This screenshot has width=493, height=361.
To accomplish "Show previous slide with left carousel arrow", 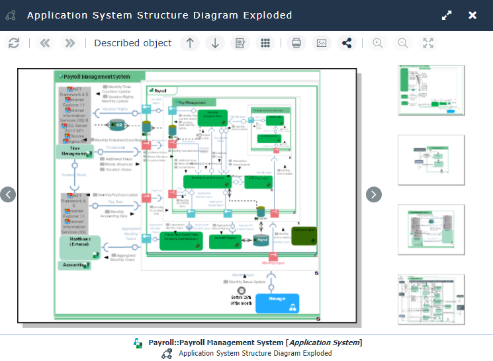I will point(8,194).
